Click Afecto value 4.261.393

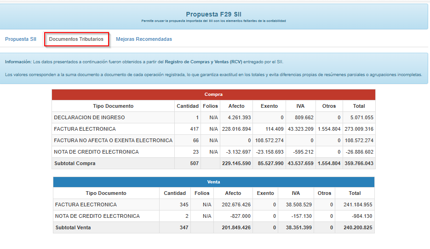[x=239, y=117]
